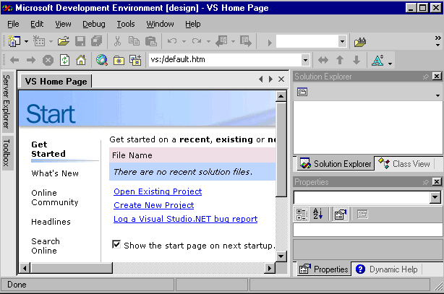Screen dimensions: 444x294
Task: Click the vs:/default.htm address field
Action: tap(225, 60)
